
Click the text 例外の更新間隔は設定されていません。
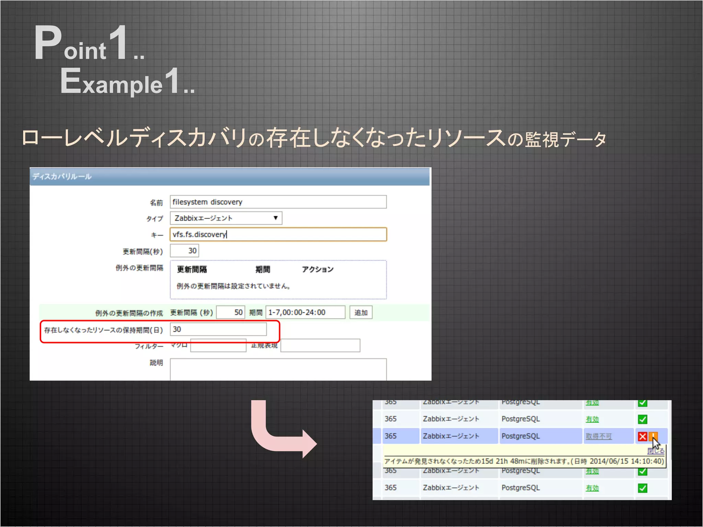[x=234, y=286]
